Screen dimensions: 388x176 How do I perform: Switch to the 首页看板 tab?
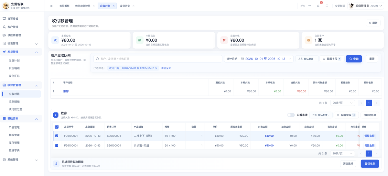point(64,6)
